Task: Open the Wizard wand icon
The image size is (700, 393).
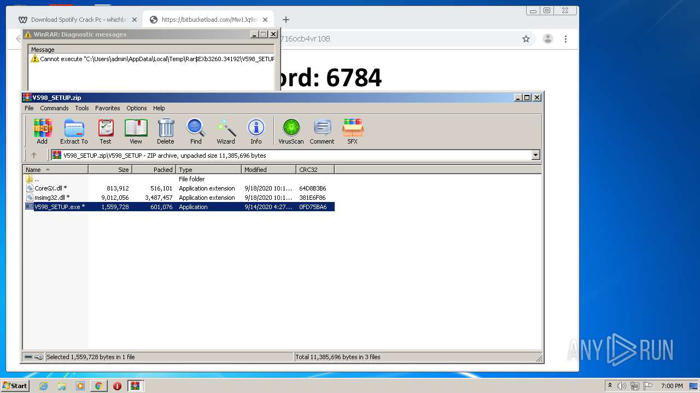Action: point(226,131)
